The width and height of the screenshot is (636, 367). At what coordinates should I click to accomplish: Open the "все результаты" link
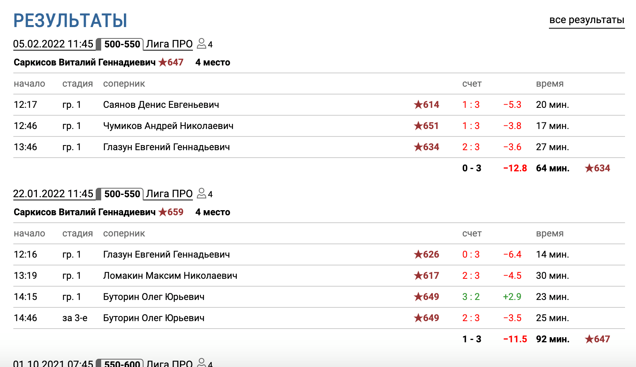pyautogui.click(x=587, y=20)
